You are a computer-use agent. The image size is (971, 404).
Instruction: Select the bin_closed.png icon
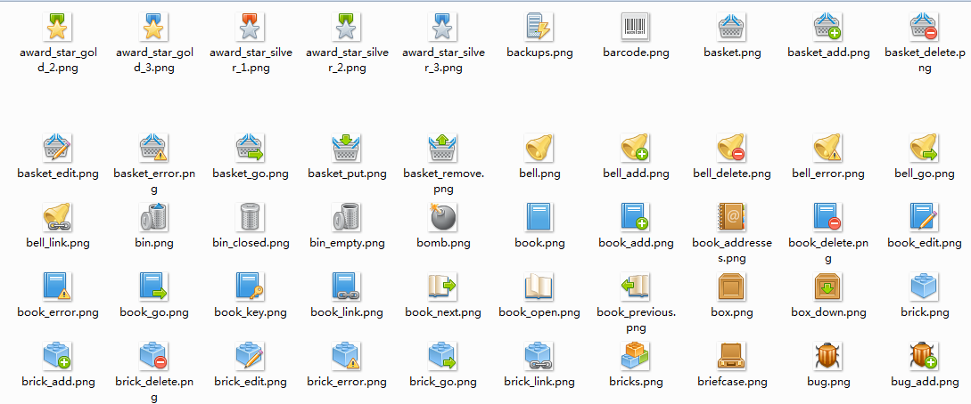[251, 216]
